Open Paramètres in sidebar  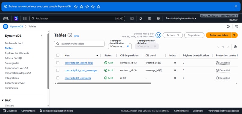coord(11,88)
